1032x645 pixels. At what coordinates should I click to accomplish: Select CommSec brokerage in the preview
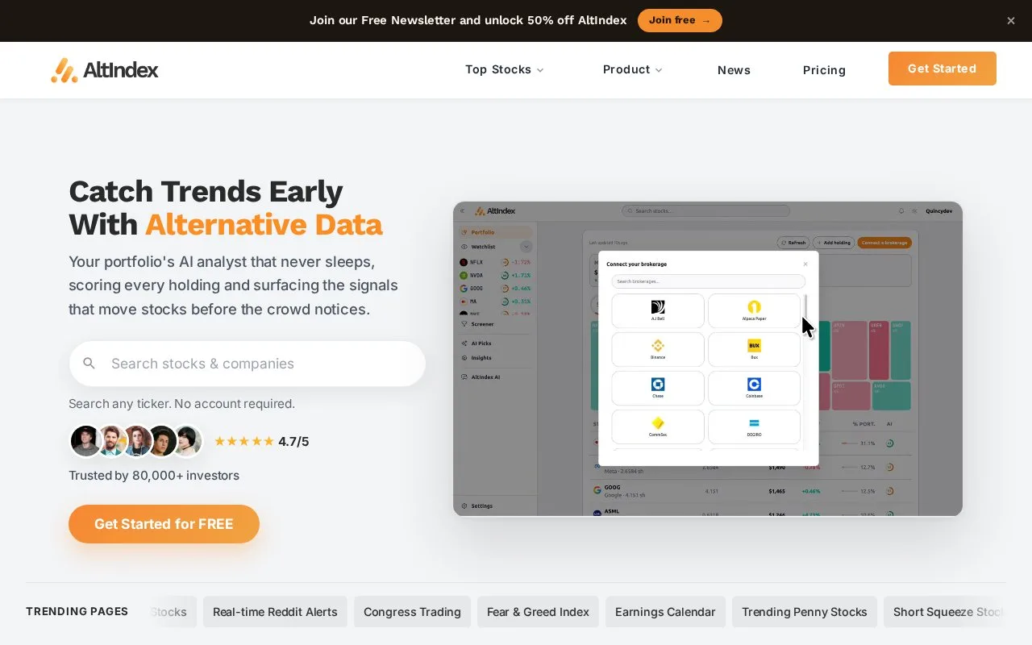coord(658,427)
